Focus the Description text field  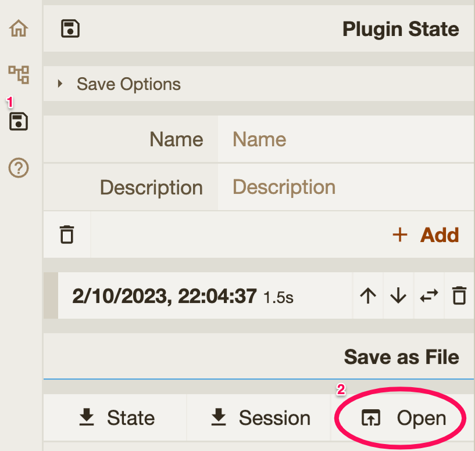(x=345, y=187)
